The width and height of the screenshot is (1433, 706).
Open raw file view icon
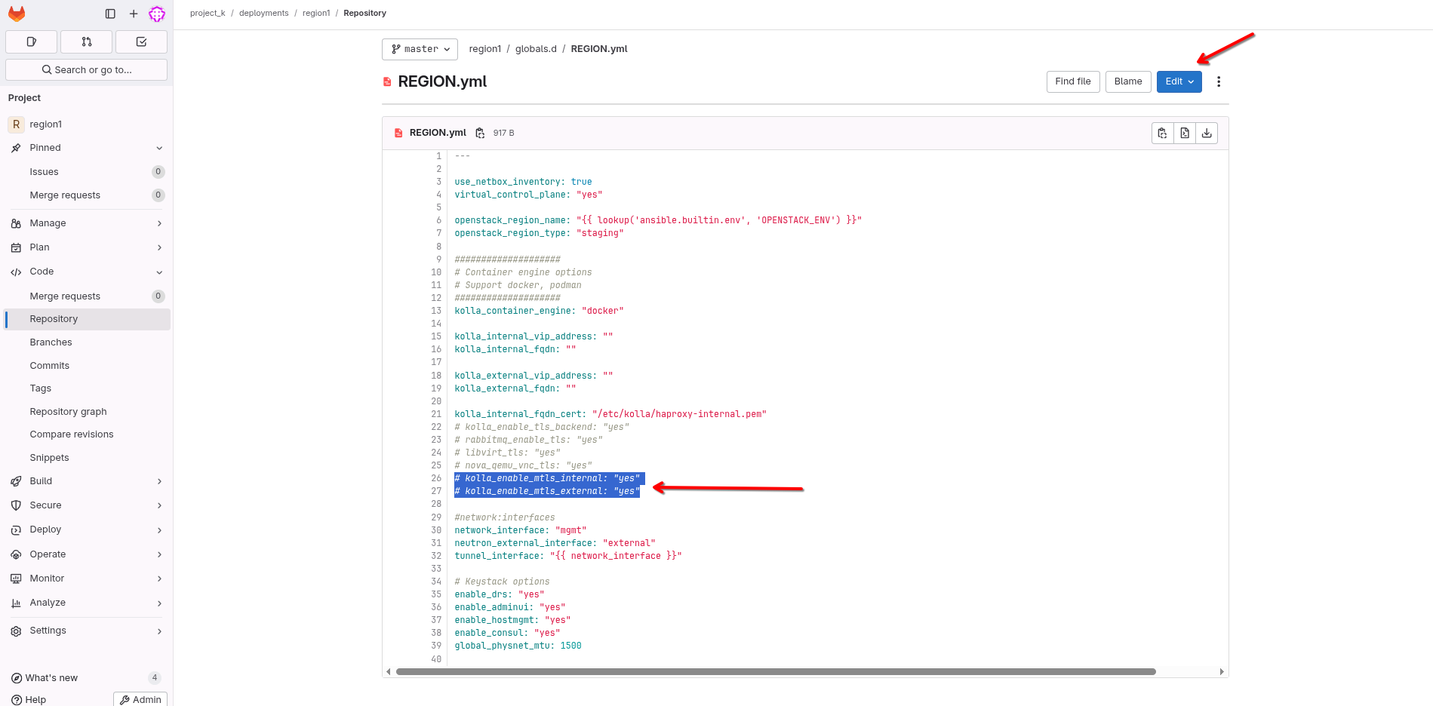(x=1185, y=134)
